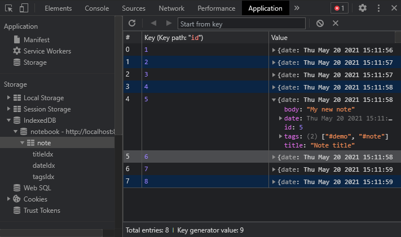Click the delete selected entry X icon
The width and height of the screenshot is (401, 237).
[336, 23]
